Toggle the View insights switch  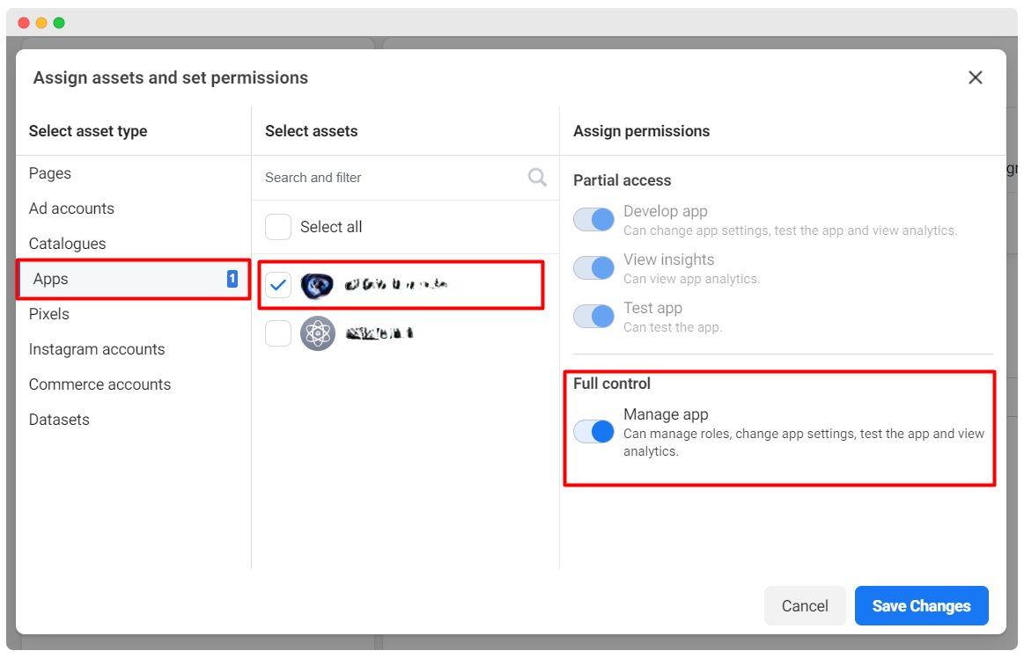pos(593,267)
